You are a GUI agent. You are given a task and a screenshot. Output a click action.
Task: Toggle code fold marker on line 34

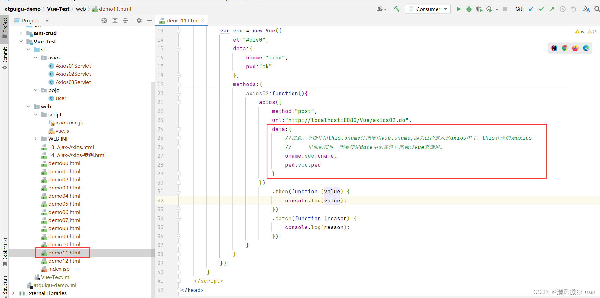click(179, 219)
